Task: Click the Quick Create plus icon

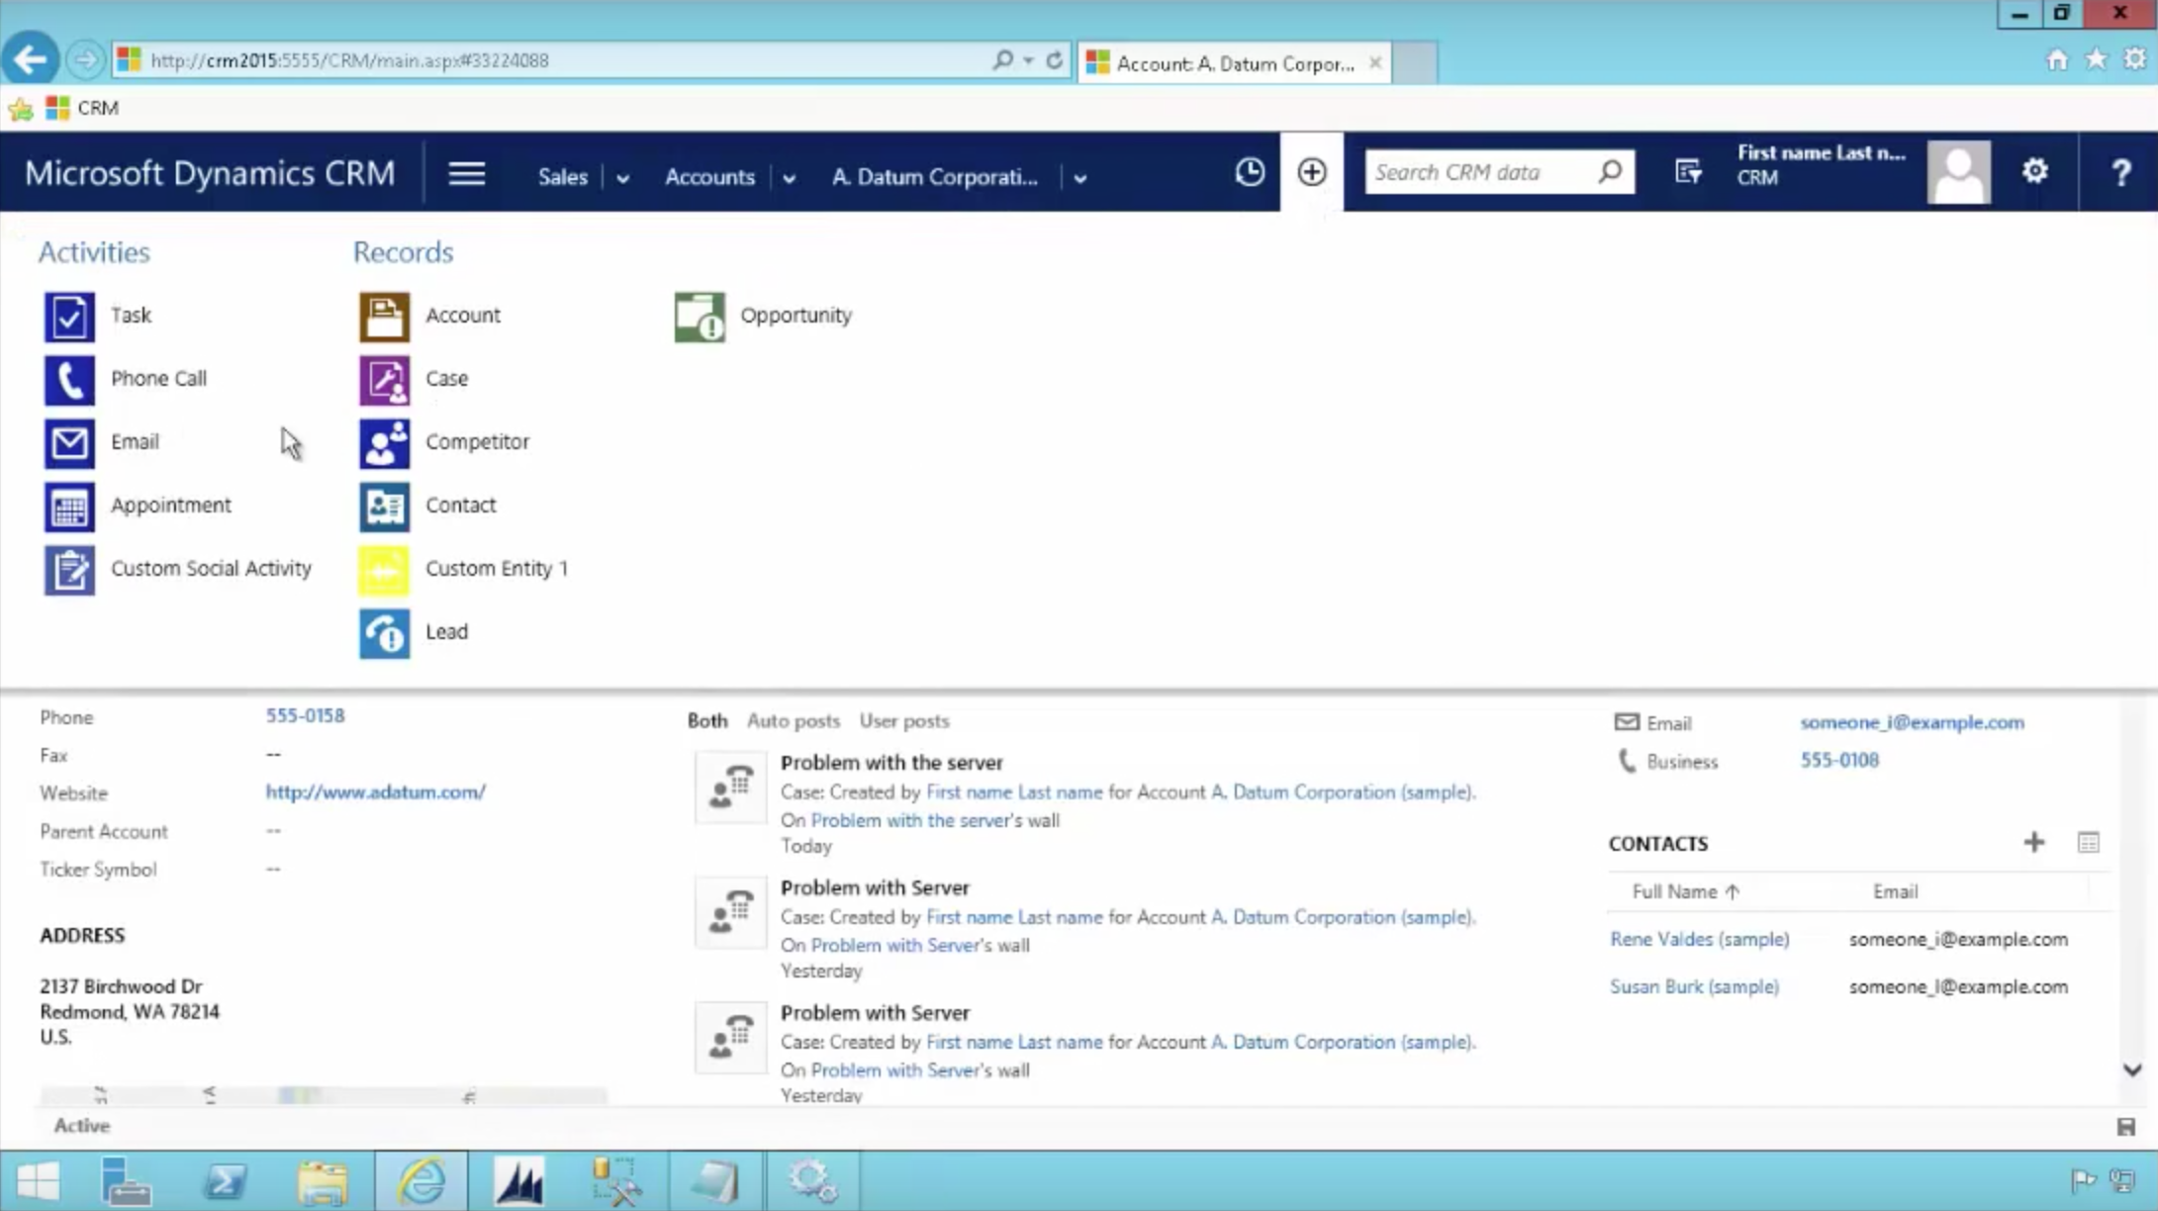Action: (1312, 172)
